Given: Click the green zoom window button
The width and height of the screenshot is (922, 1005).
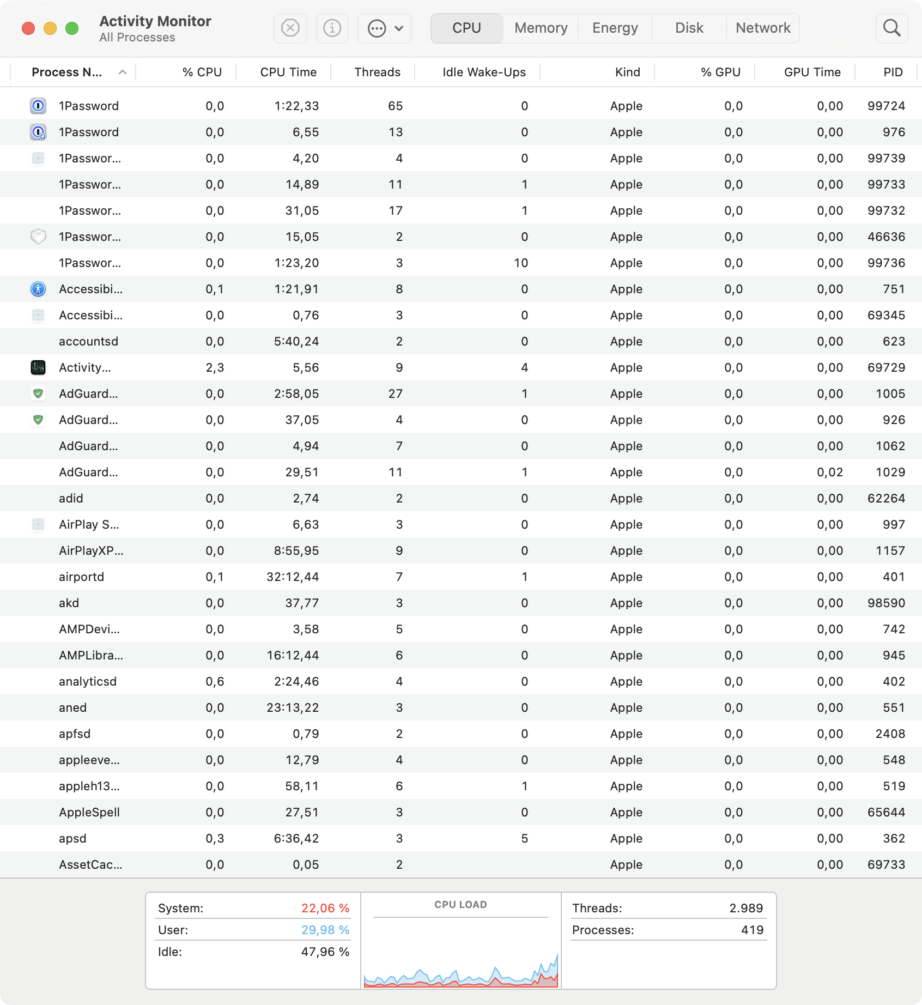Looking at the screenshot, I should click(x=72, y=28).
